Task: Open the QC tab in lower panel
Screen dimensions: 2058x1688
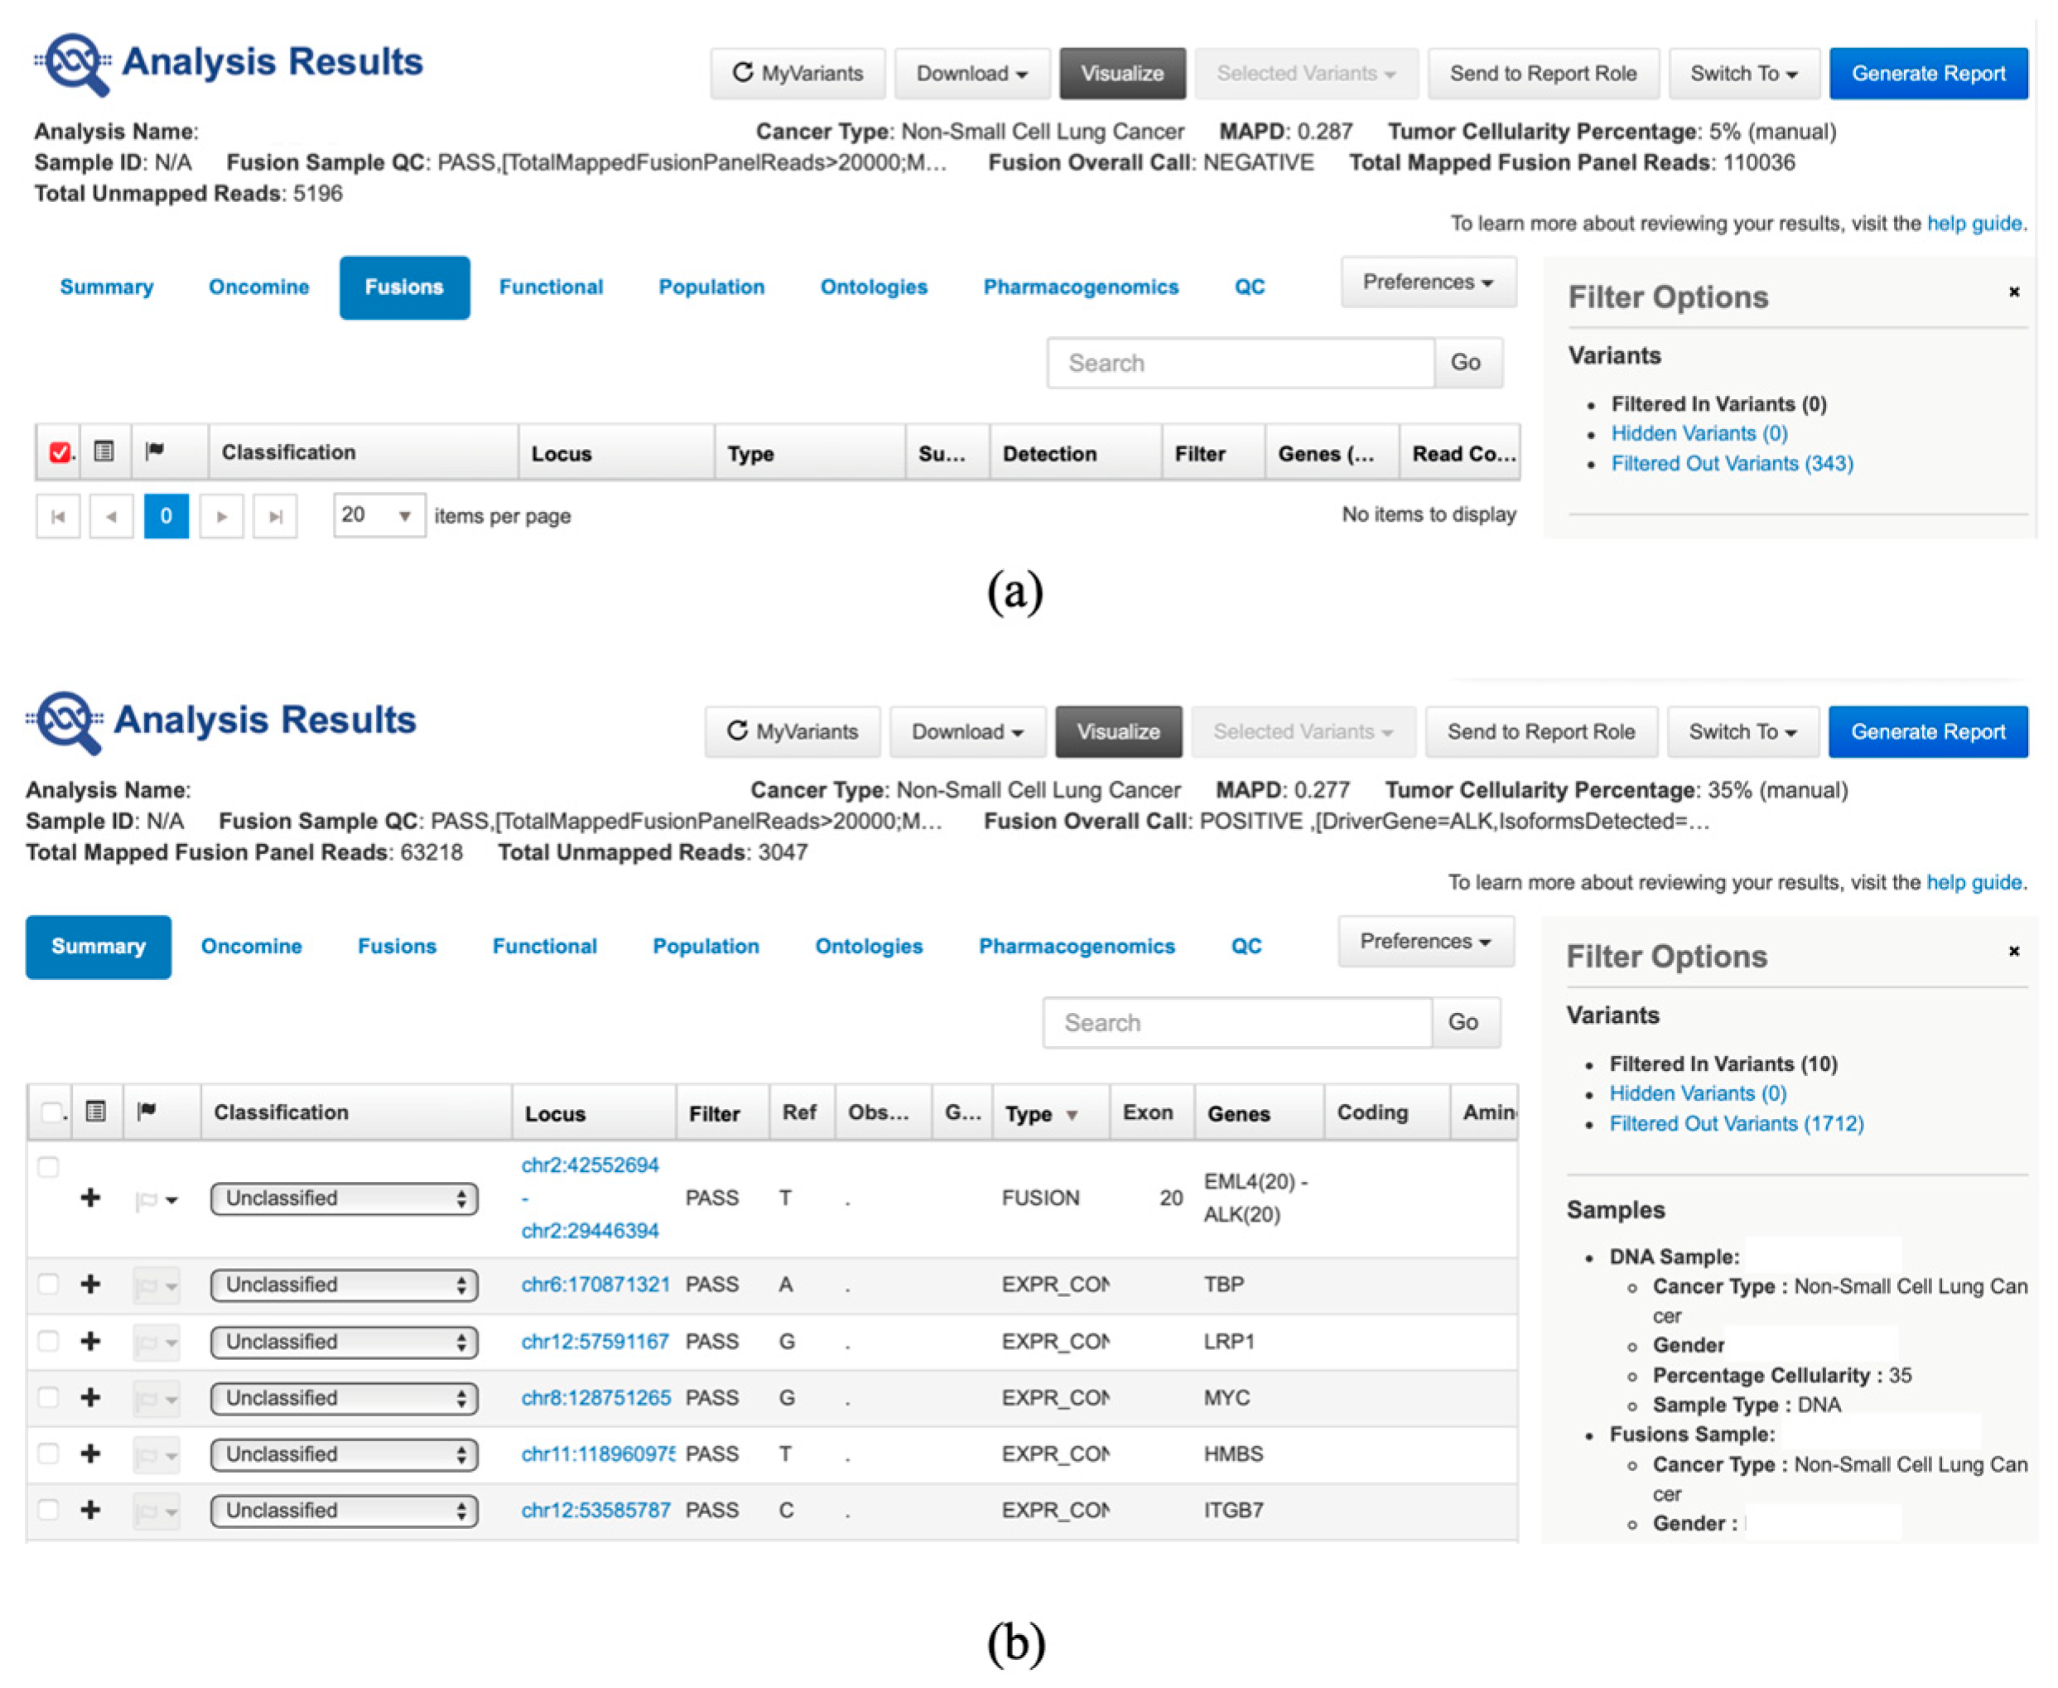Action: [x=1246, y=946]
